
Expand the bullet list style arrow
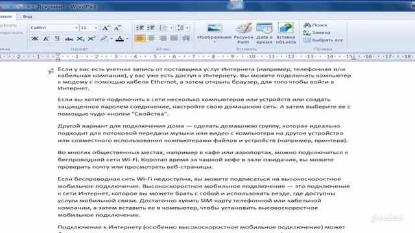point(171,28)
